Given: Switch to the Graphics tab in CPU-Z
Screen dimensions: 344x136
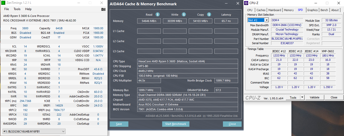Looking at the screenshot, I should [312, 10].
